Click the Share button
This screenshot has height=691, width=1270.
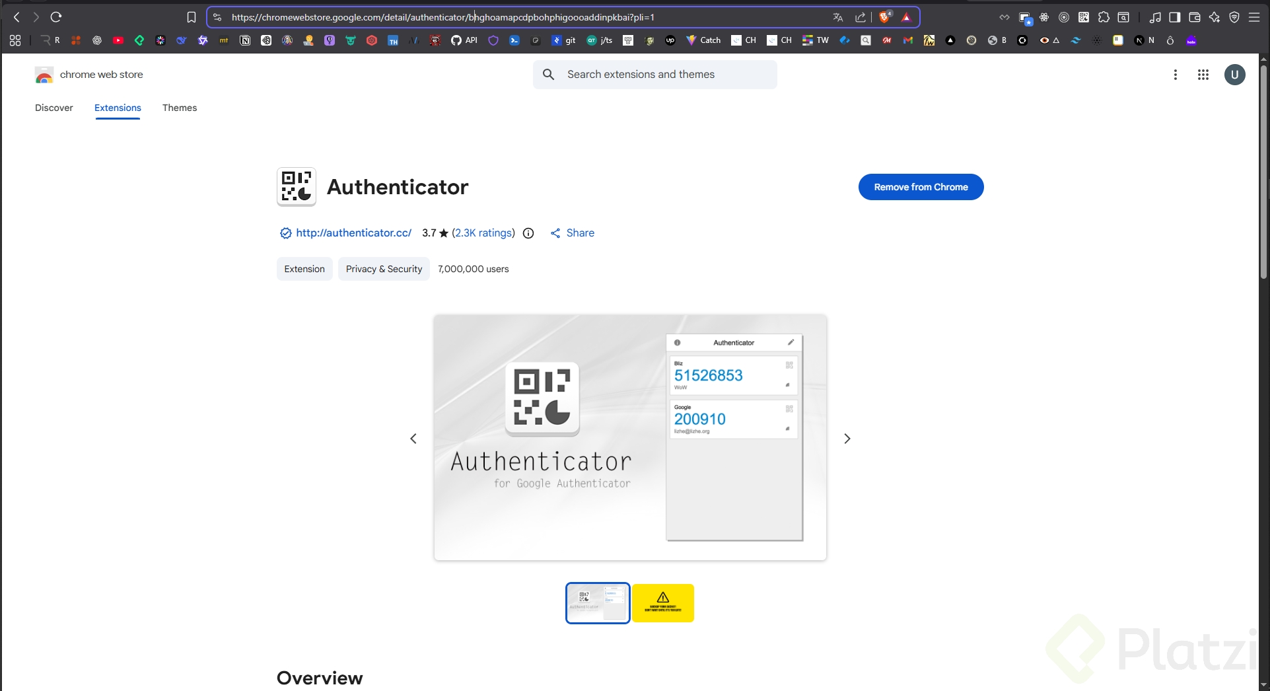(x=573, y=233)
